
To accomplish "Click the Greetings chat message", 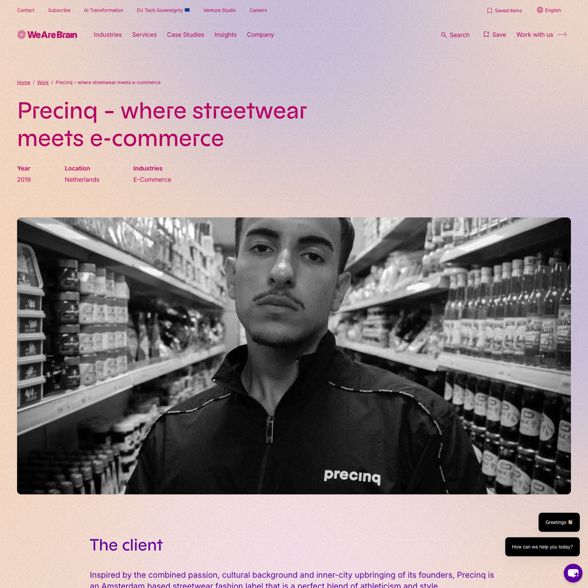I will coord(559,522).
